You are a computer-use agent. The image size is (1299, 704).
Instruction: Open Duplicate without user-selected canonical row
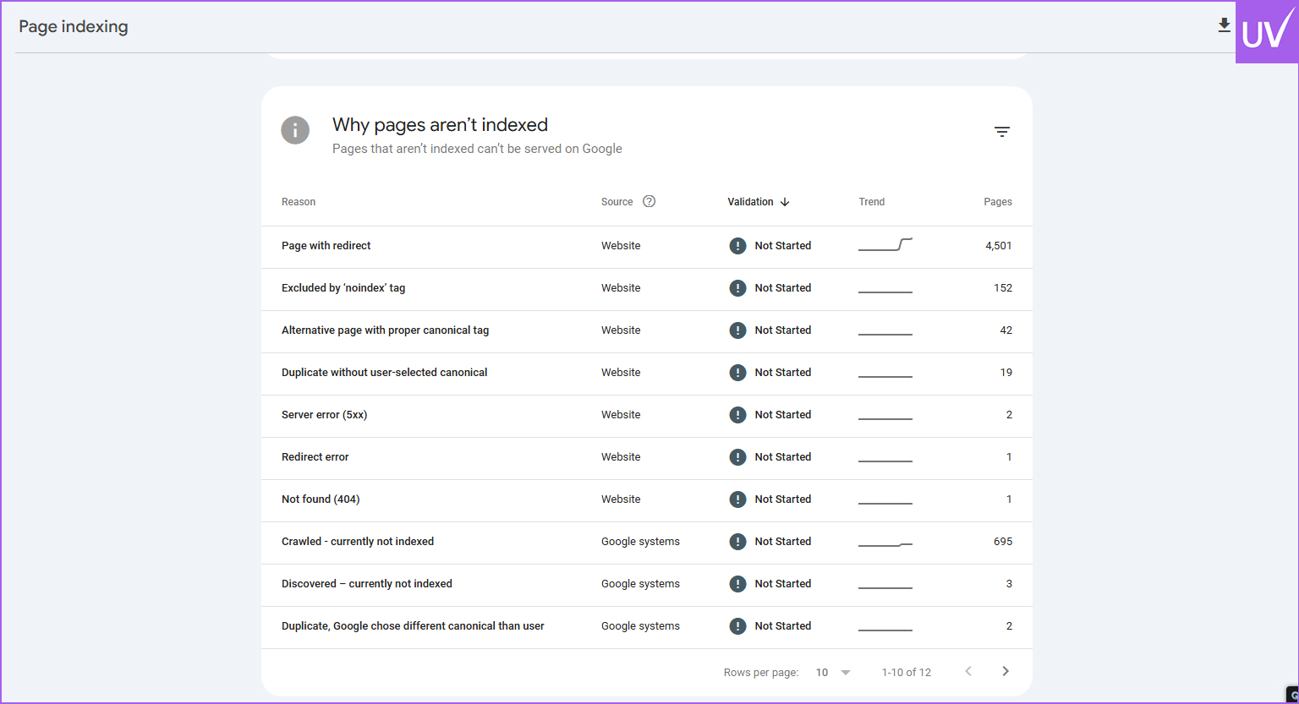pos(384,373)
